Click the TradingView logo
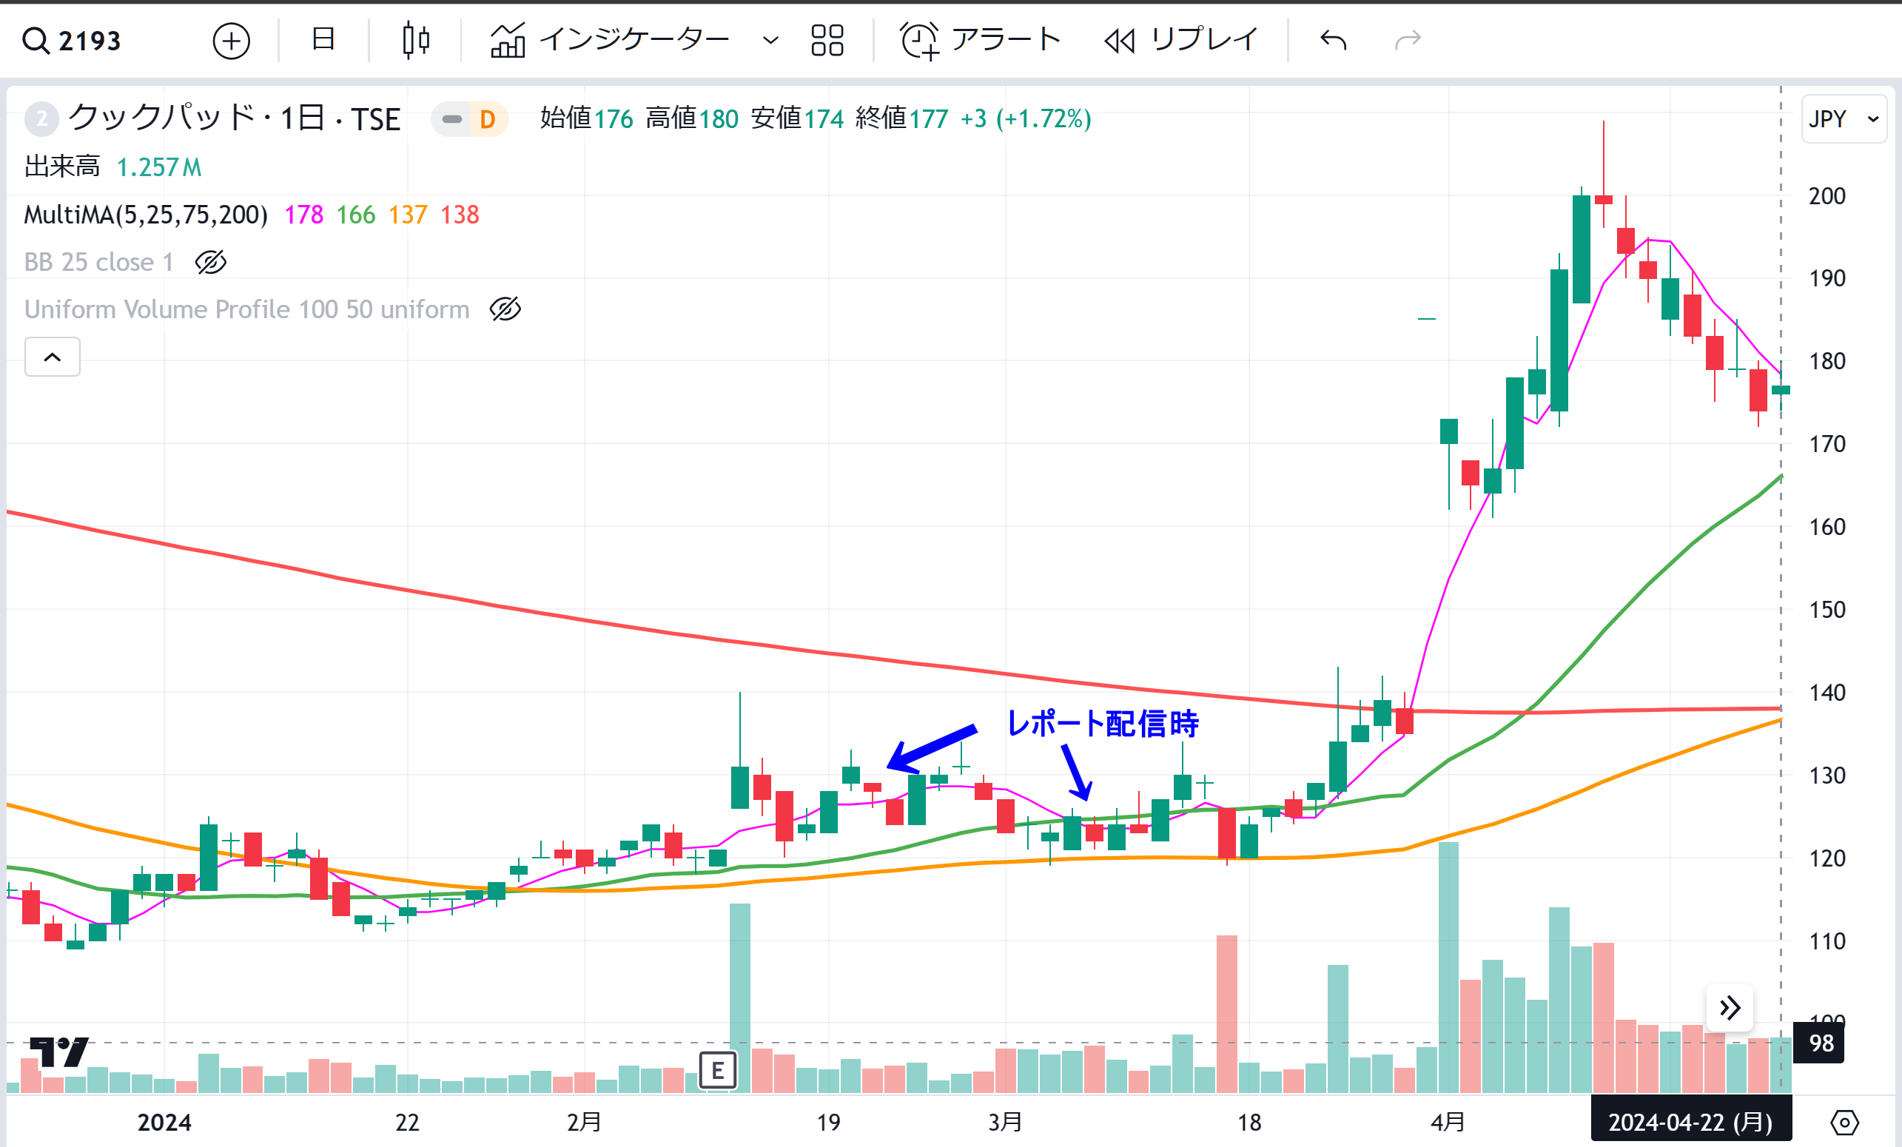Screen dimensions: 1902x1147 pyautogui.click(x=58, y=1052)
